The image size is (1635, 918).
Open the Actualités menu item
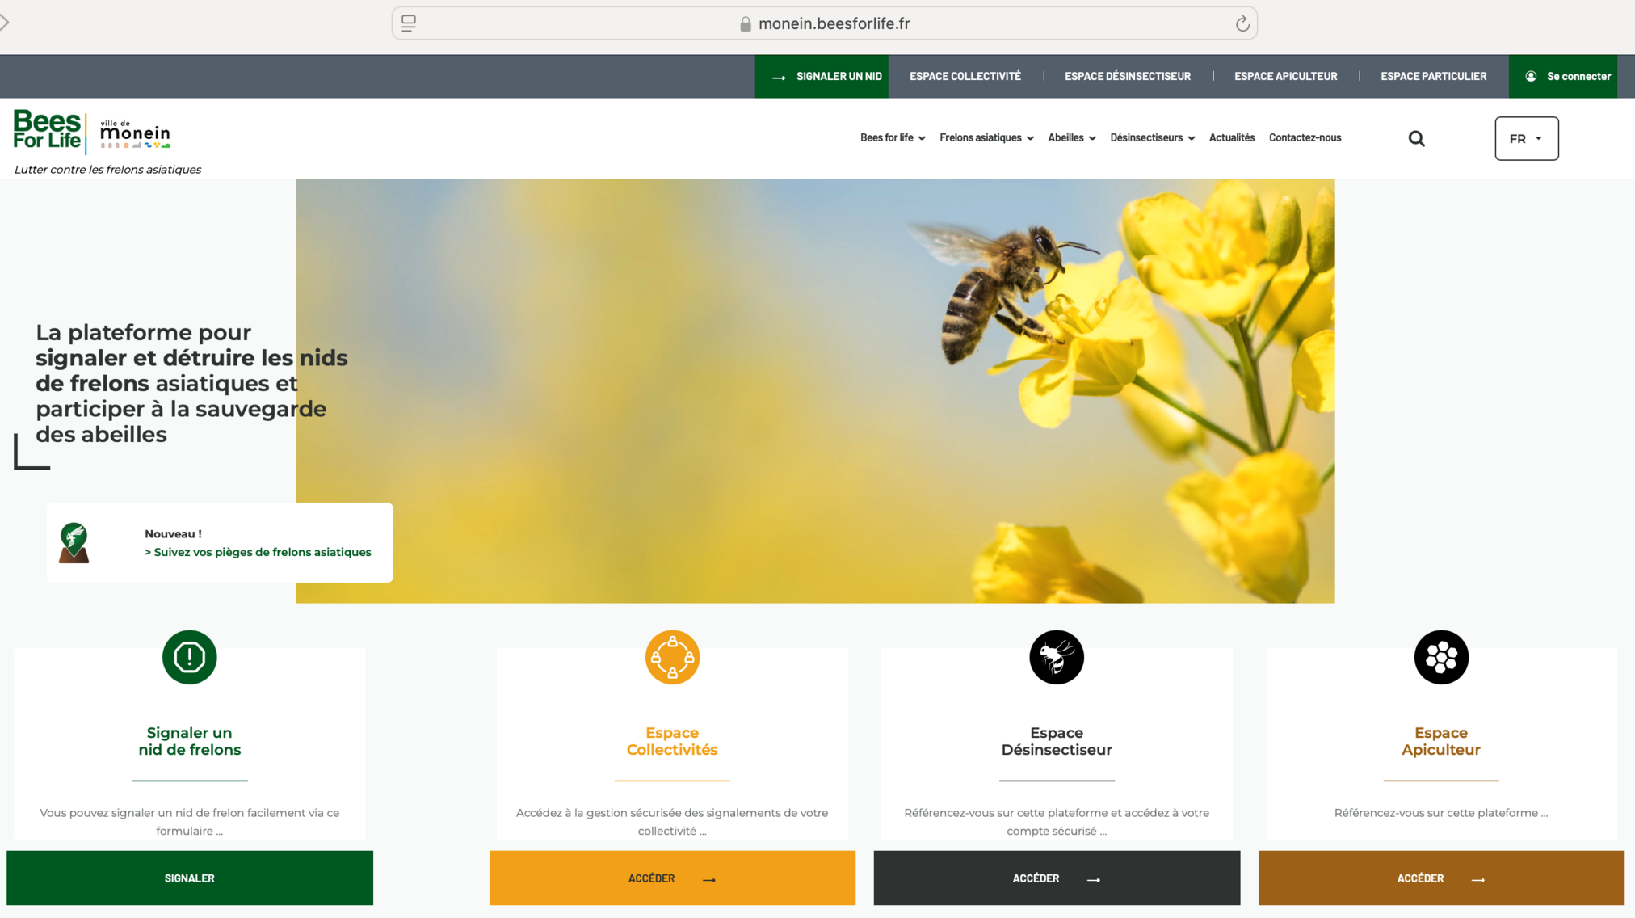1231,137
